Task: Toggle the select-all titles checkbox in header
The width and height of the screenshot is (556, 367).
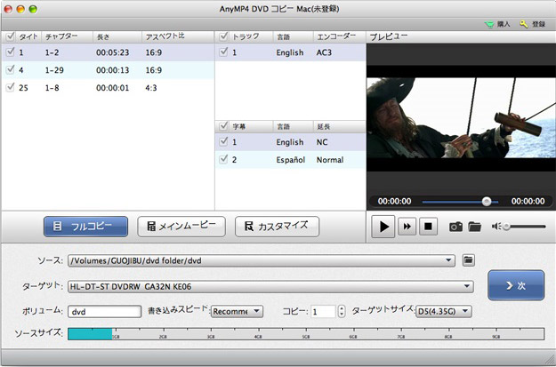Action: (11, 36)
